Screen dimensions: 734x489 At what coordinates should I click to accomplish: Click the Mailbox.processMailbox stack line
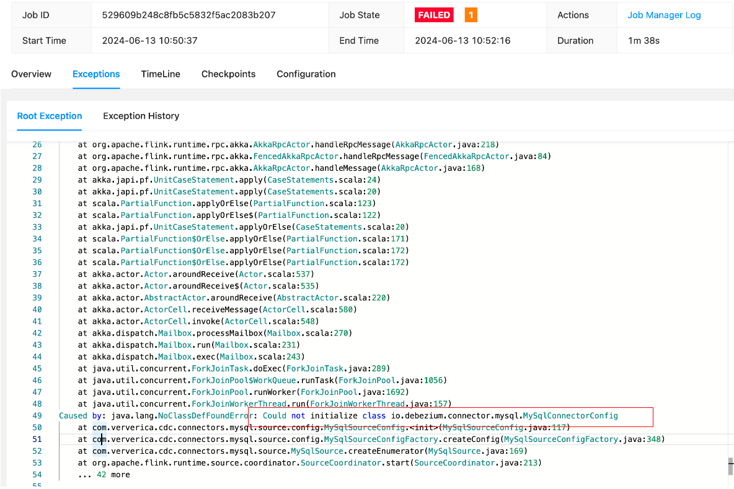click(215, 333)
